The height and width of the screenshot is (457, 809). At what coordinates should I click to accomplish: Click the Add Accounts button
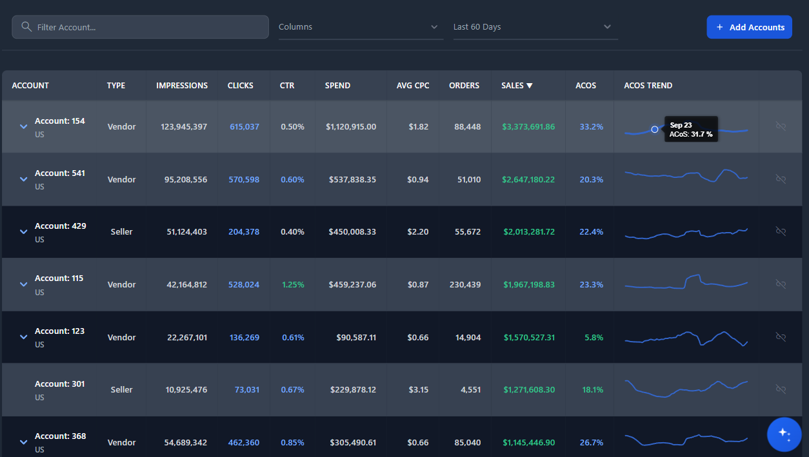click(749, 27)
